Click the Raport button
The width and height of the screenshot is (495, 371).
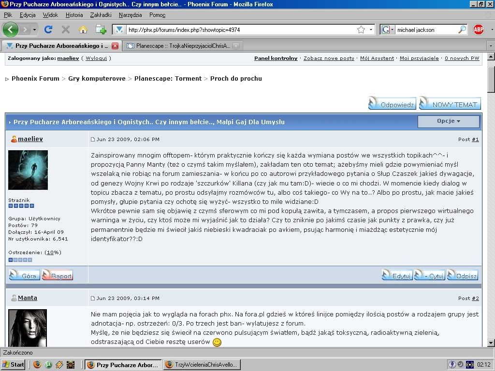pyautogui.click(x=58, y=275)
